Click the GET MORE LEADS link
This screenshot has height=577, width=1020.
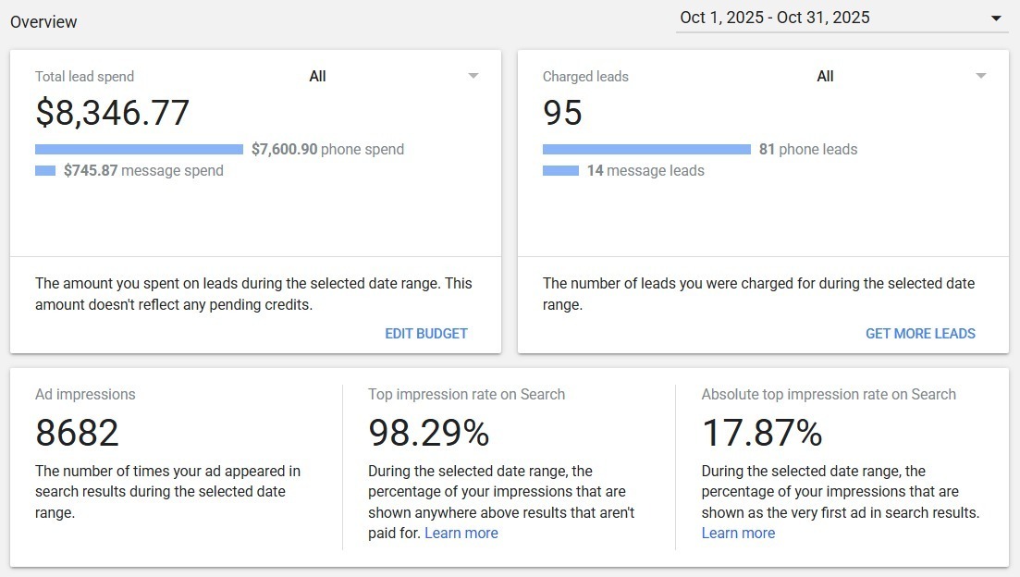point(920,334)
